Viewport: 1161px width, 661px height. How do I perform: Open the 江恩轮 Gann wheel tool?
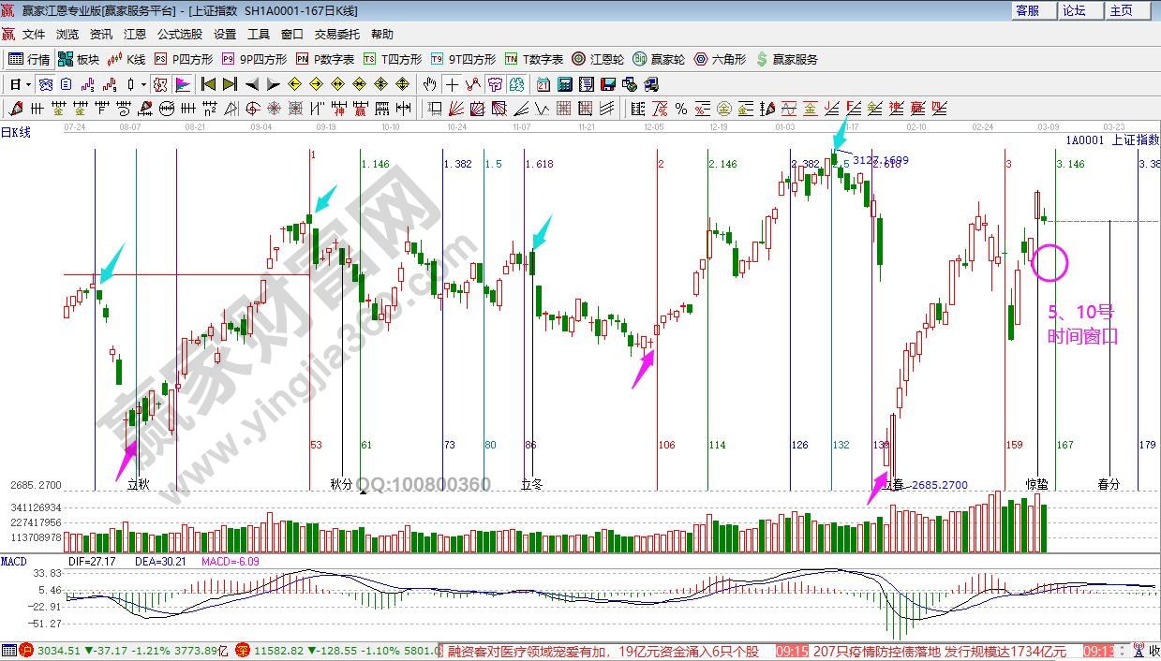(599, 59)
